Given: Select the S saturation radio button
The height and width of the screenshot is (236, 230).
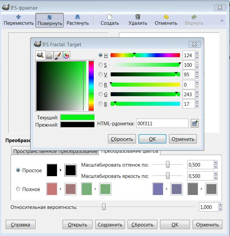Looking at the screenshot, I should tap(101, 65).
